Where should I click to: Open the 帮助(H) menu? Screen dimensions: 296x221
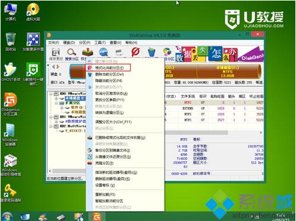pos(131,43)
